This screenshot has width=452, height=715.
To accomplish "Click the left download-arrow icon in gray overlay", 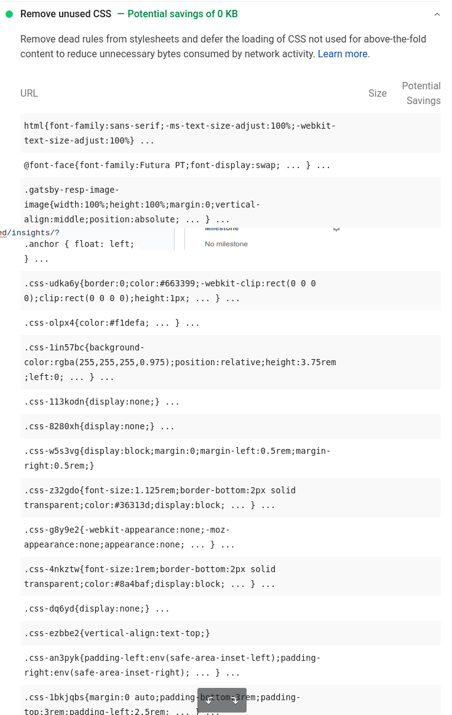I will point(209,700).
